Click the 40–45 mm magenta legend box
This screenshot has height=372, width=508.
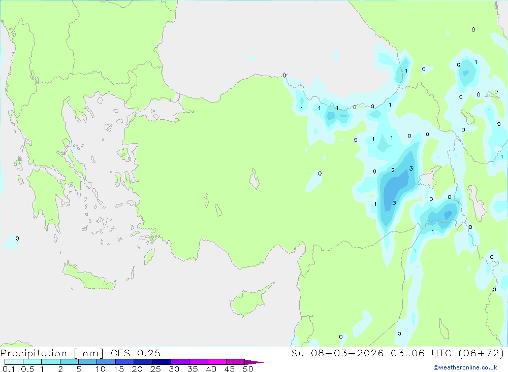click(217, 362)
